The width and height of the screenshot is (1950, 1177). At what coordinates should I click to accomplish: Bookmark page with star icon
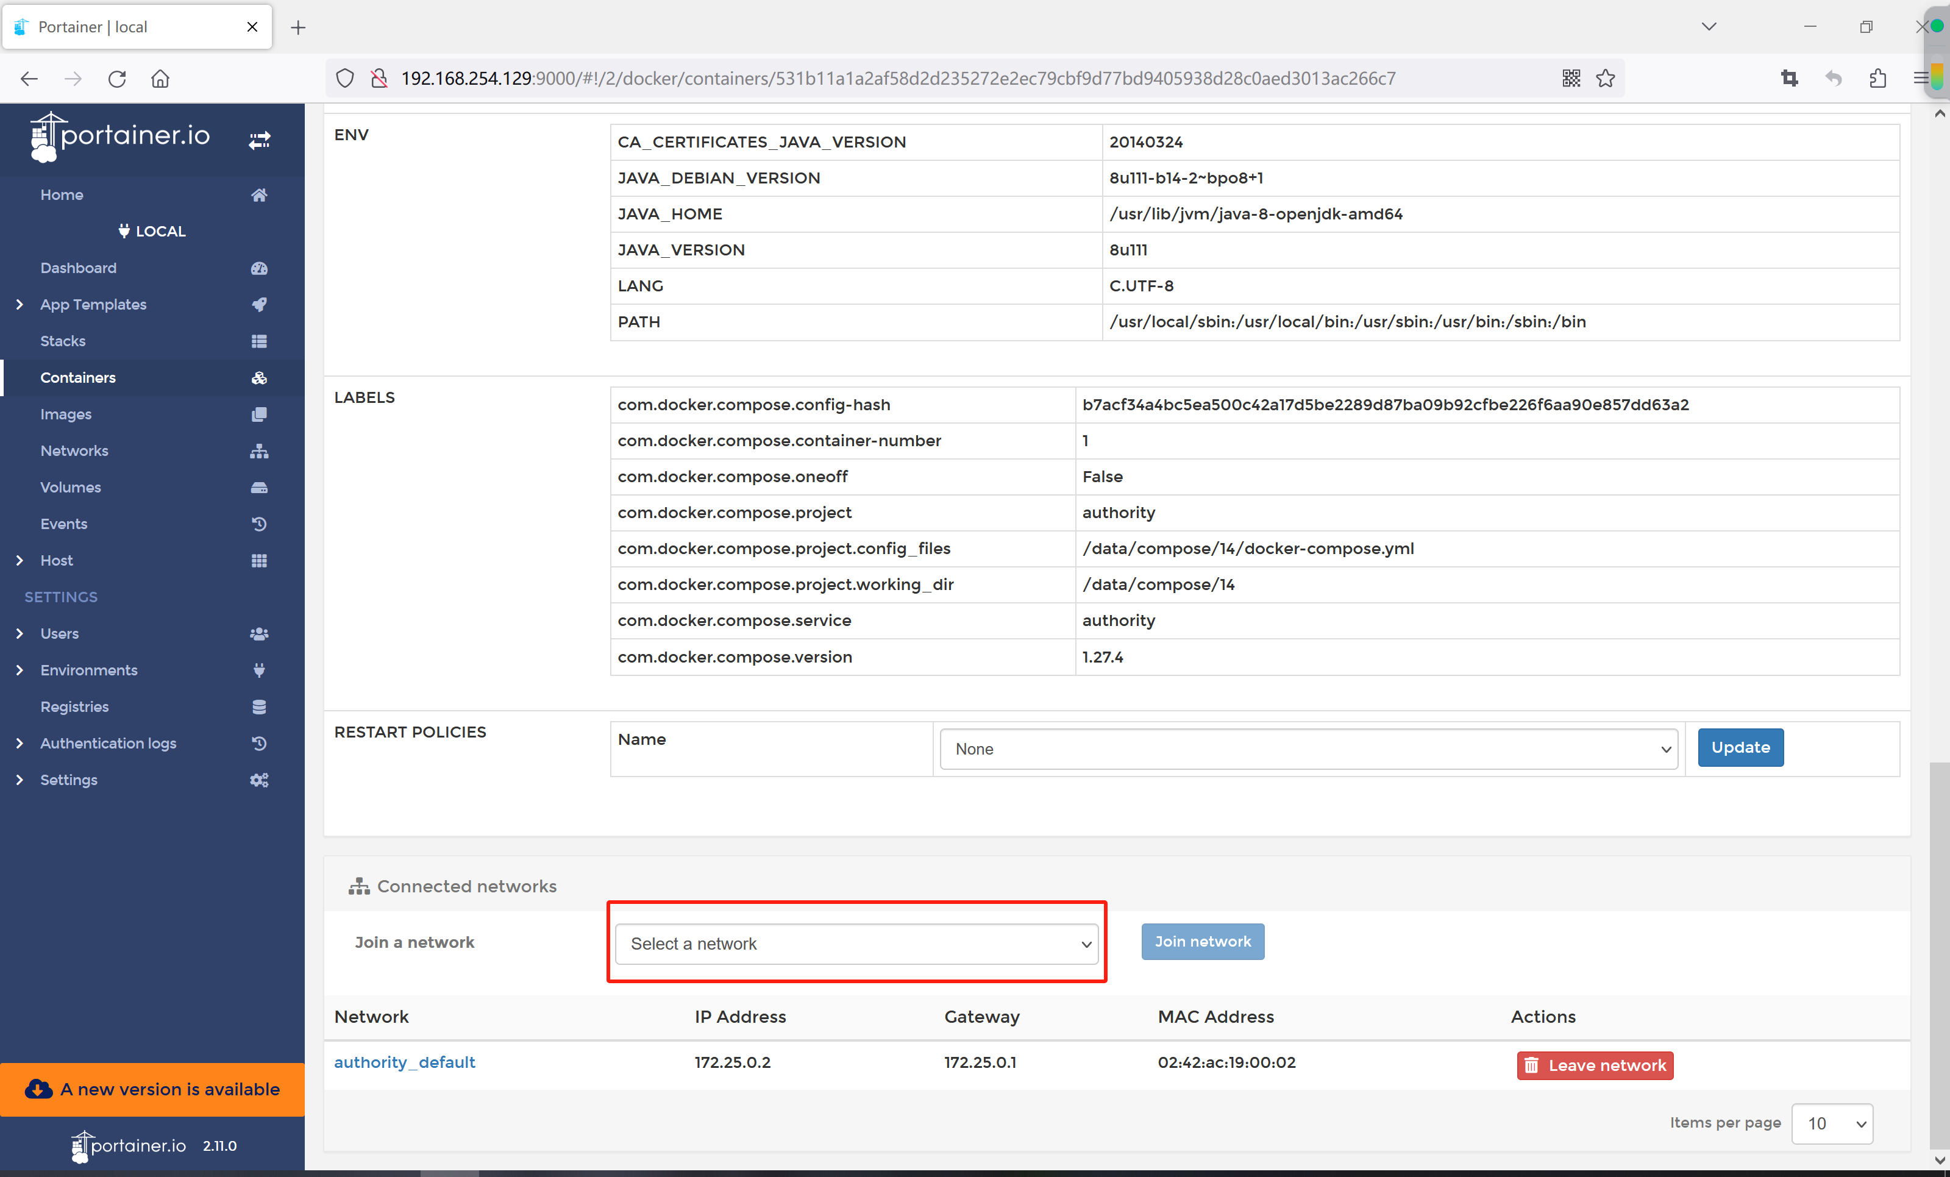(1605, 79)
